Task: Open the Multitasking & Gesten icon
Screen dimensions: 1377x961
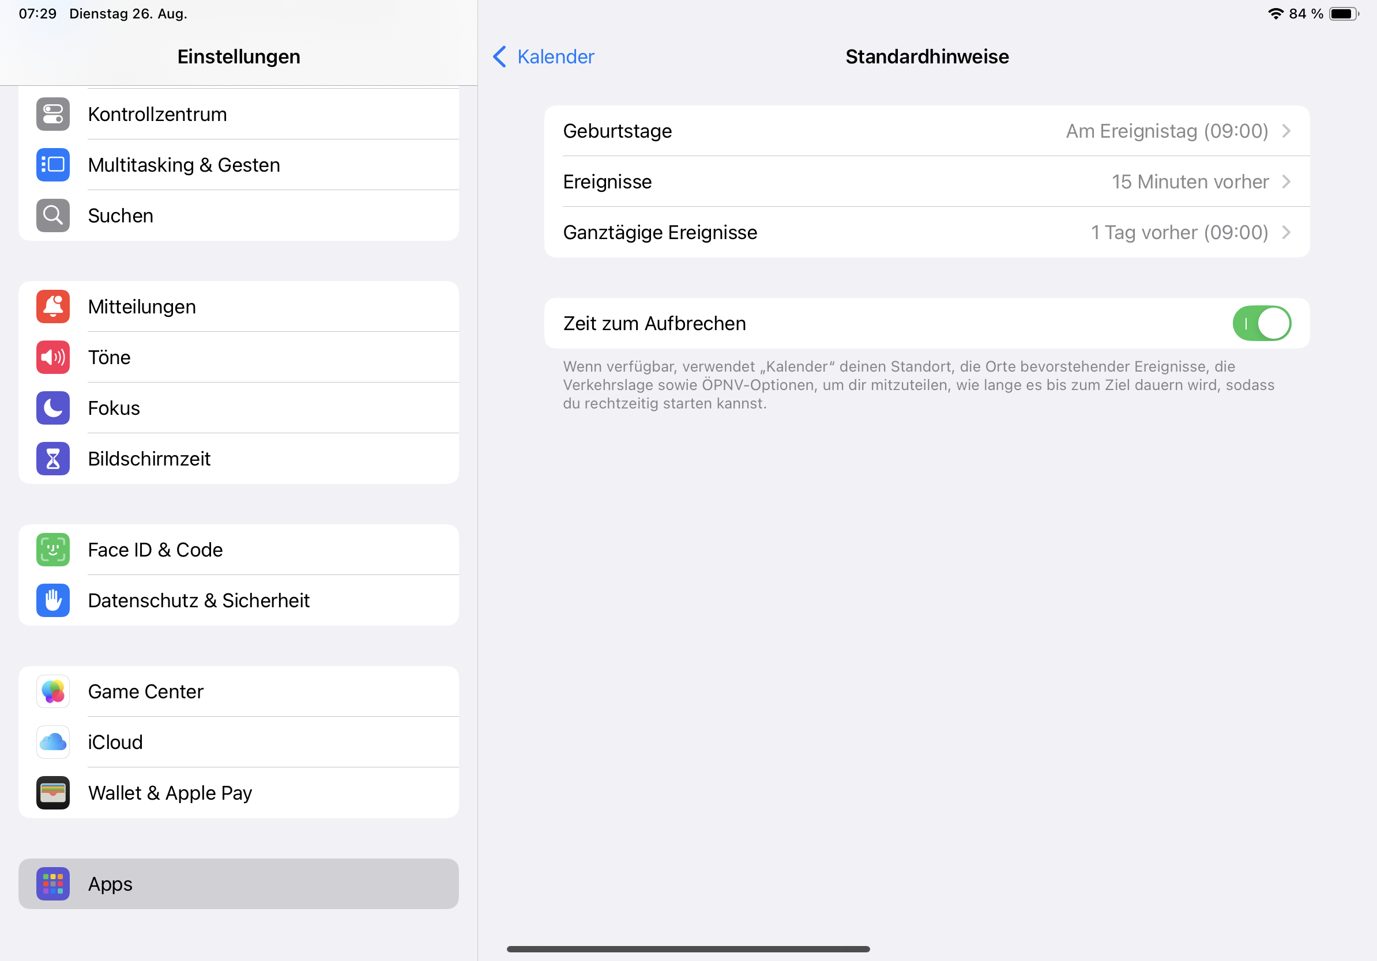Action: pos(53,165)
